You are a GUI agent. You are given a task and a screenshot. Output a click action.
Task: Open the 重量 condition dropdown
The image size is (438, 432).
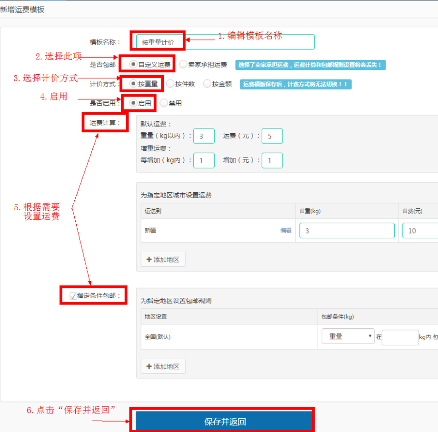pos(348,336)
